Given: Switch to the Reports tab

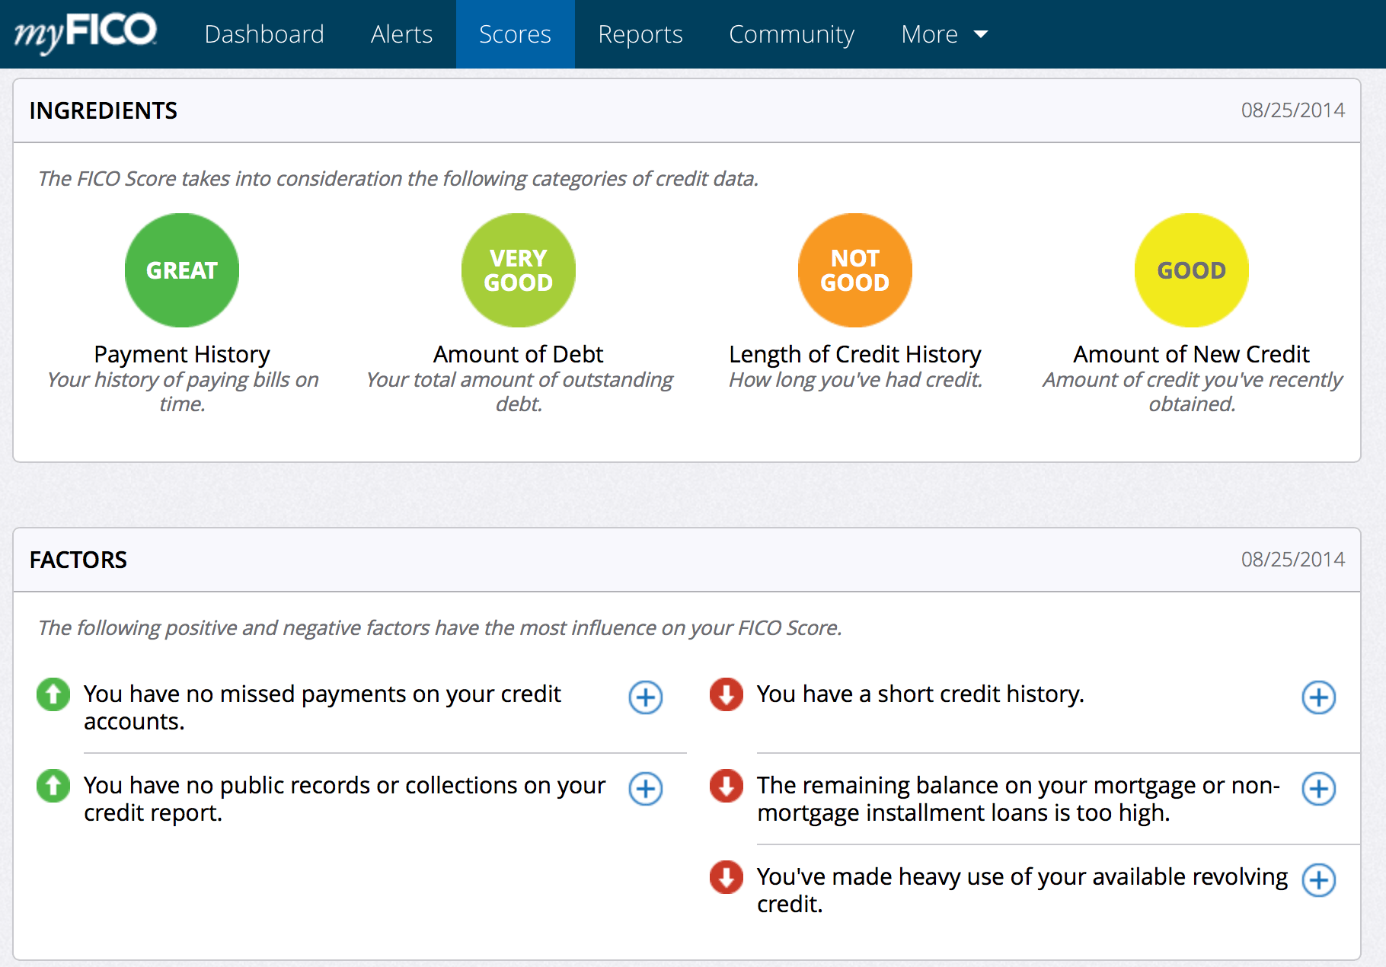Looking at the screenshot, I should tap(640, 34).
